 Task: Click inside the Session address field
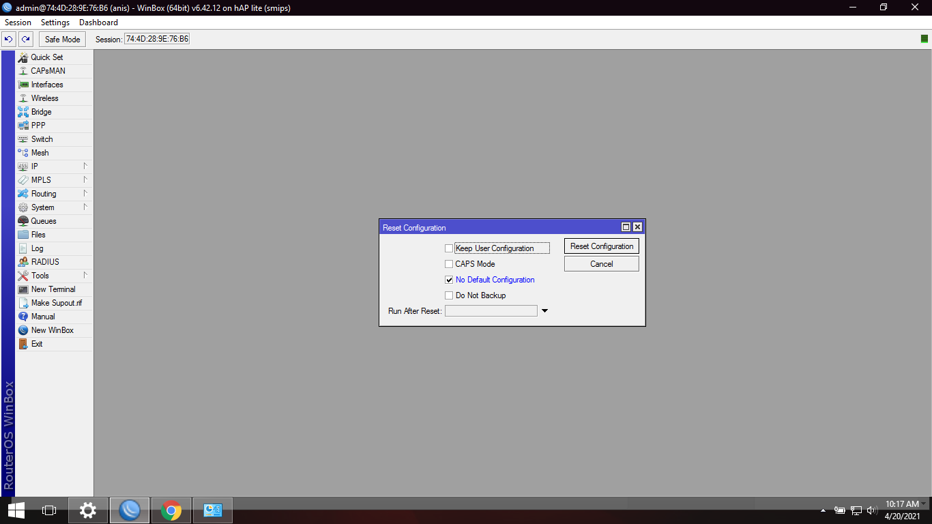(156, 39)
